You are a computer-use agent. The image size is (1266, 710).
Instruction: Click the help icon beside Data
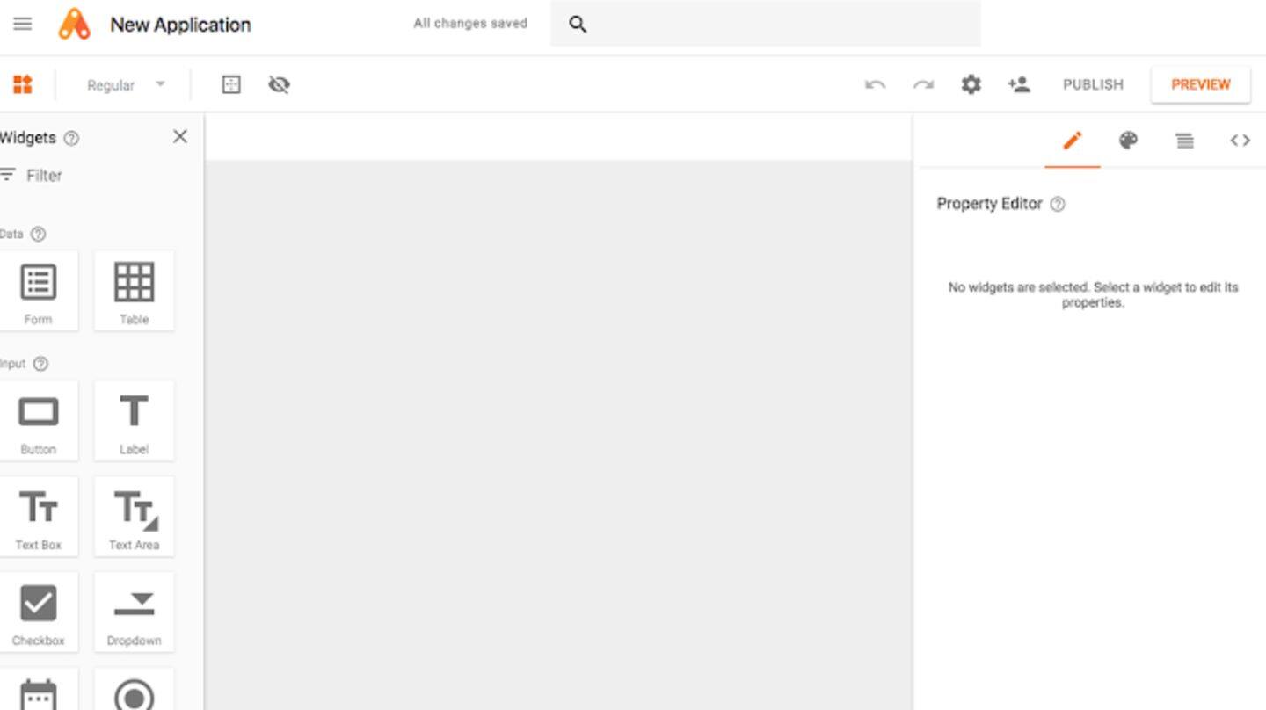coord(38,234)
